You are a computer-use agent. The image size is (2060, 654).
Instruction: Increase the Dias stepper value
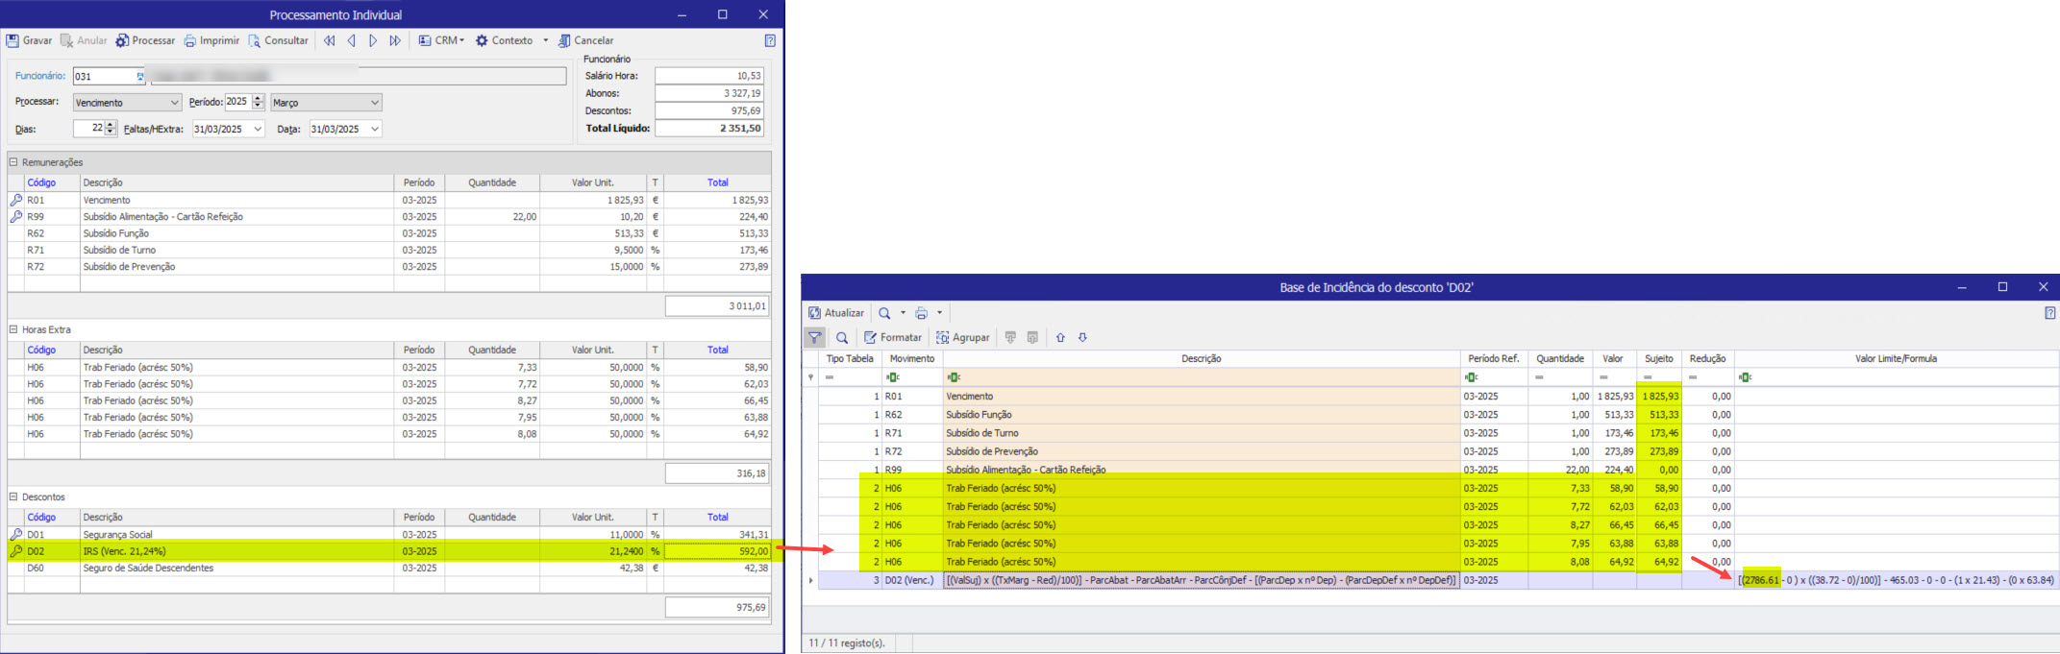pyautogui.click(x=111, y=125)
